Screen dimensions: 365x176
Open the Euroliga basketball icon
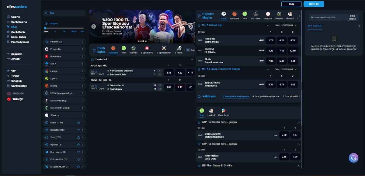click(47, 86)
